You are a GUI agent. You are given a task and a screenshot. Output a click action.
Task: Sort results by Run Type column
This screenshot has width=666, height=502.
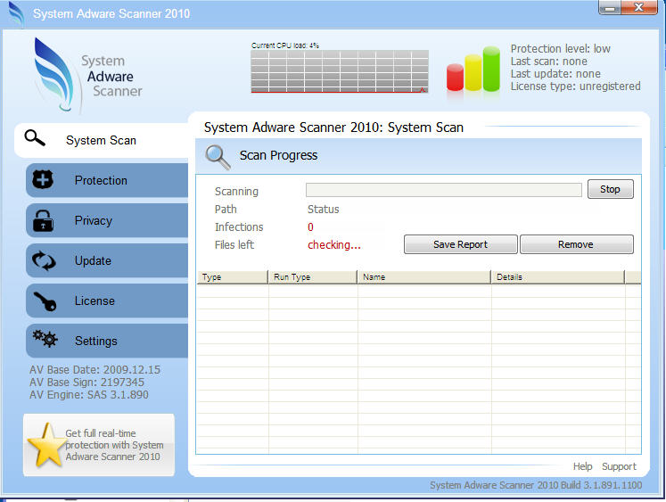pos(313,277)
